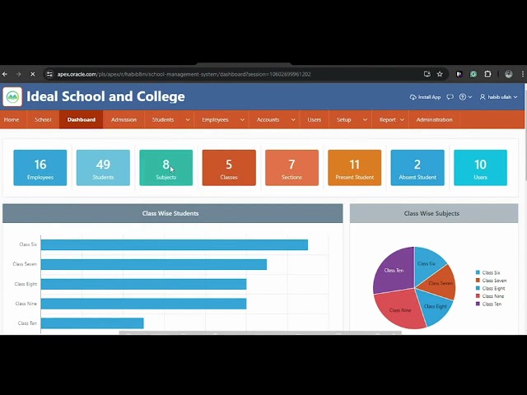This screenshot has width=527, height=395.
Task: Expand the Students dropdown chevron
Action: [188, 119]
